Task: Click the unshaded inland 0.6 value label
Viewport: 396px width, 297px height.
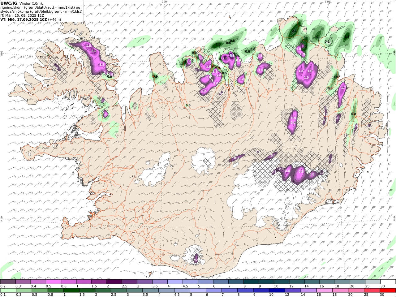Action: tap(188, 105)
